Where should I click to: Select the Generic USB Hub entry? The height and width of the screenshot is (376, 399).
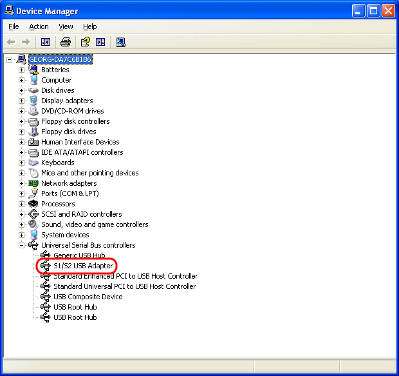point(79,255)
